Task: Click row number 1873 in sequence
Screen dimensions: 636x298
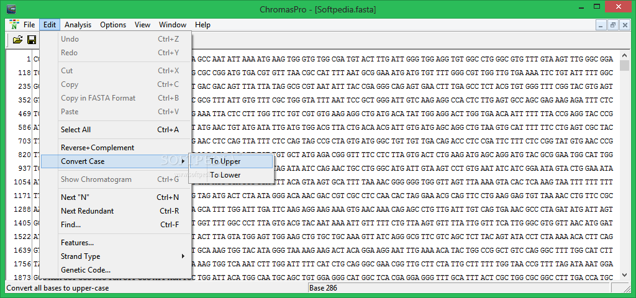Action: [x=22, y=278]
